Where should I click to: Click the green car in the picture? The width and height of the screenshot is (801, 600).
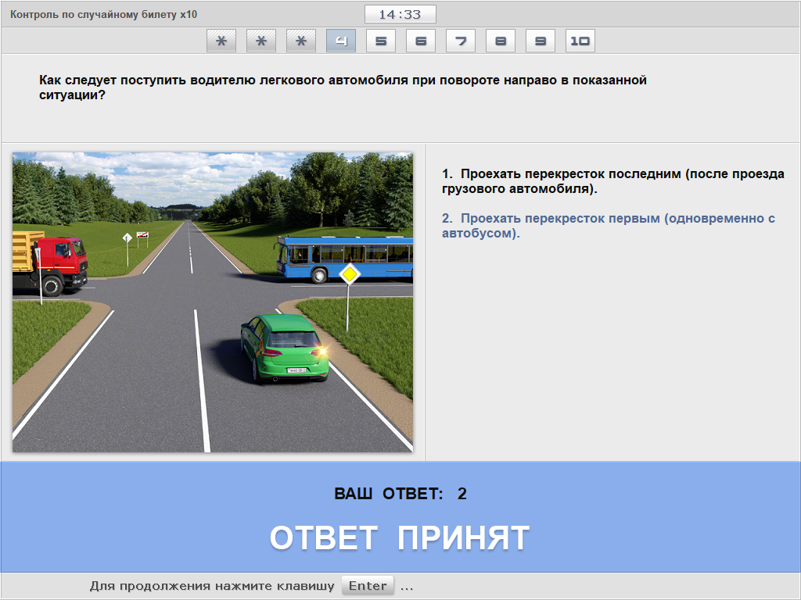pos(283,348)
